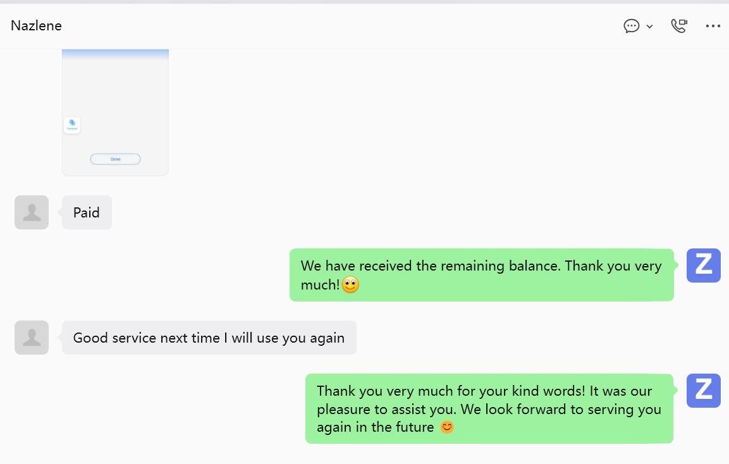The image size is (729, 464).
Task: Click the contact name Nazlene
Action: 36,26
